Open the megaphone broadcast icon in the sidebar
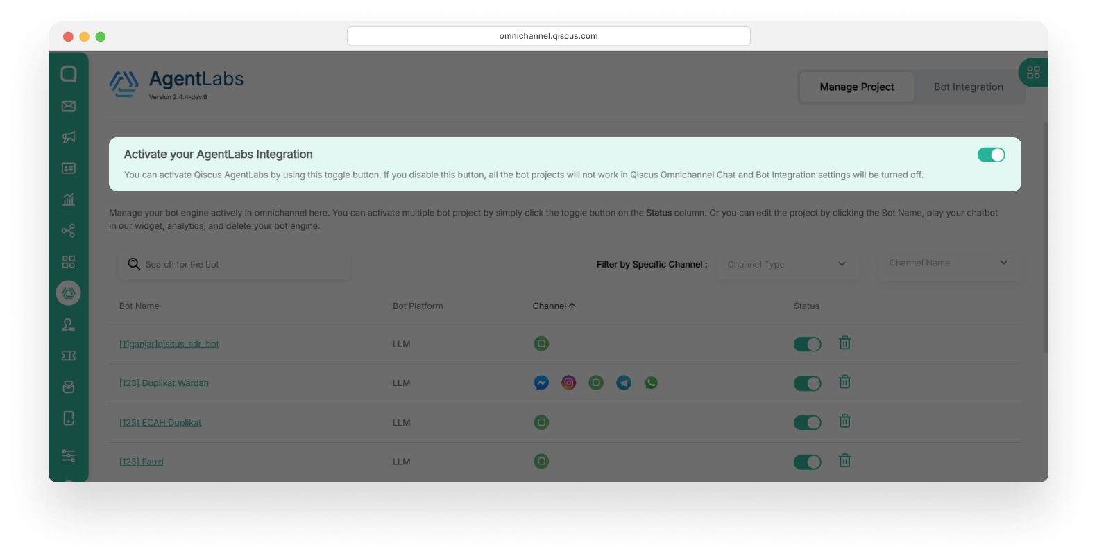Screen dimensions: 1097x558 click(69, 137)
